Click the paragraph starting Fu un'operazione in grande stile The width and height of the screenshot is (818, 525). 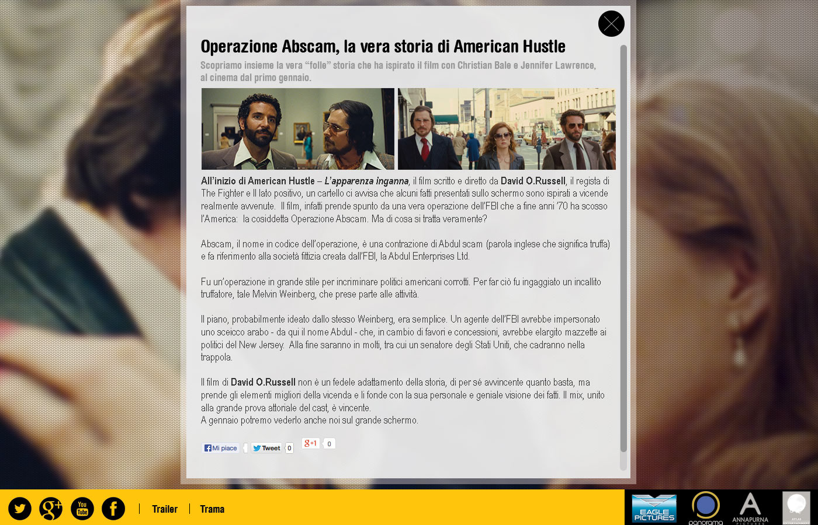[x=401, y=288]
